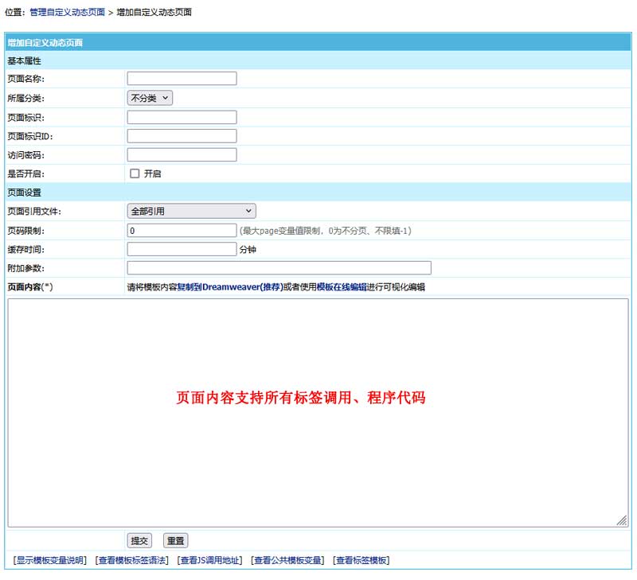Screen dimensions: 637x580
Task: Focus the 缓存时间 minutes field
Action: (x=182, y=249)
